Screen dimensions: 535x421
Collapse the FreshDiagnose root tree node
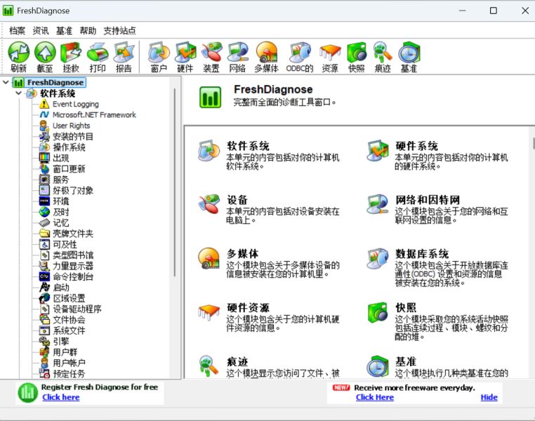(x=6, y=82)
